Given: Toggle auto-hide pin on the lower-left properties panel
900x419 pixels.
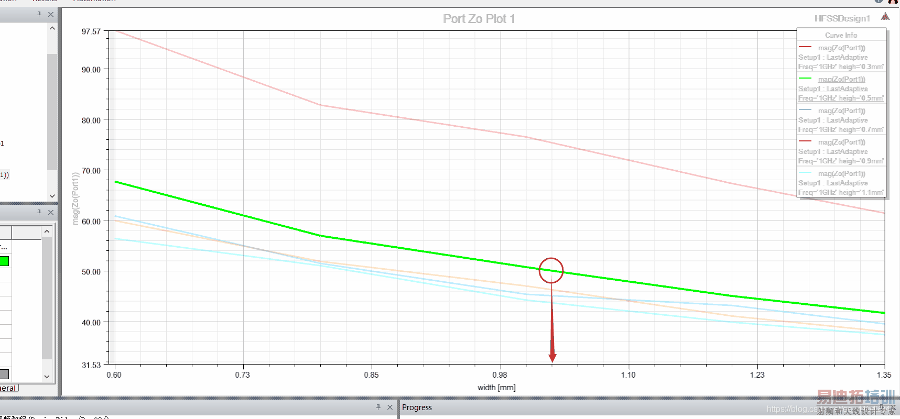Looking at the screenshot, I should 39,212.
